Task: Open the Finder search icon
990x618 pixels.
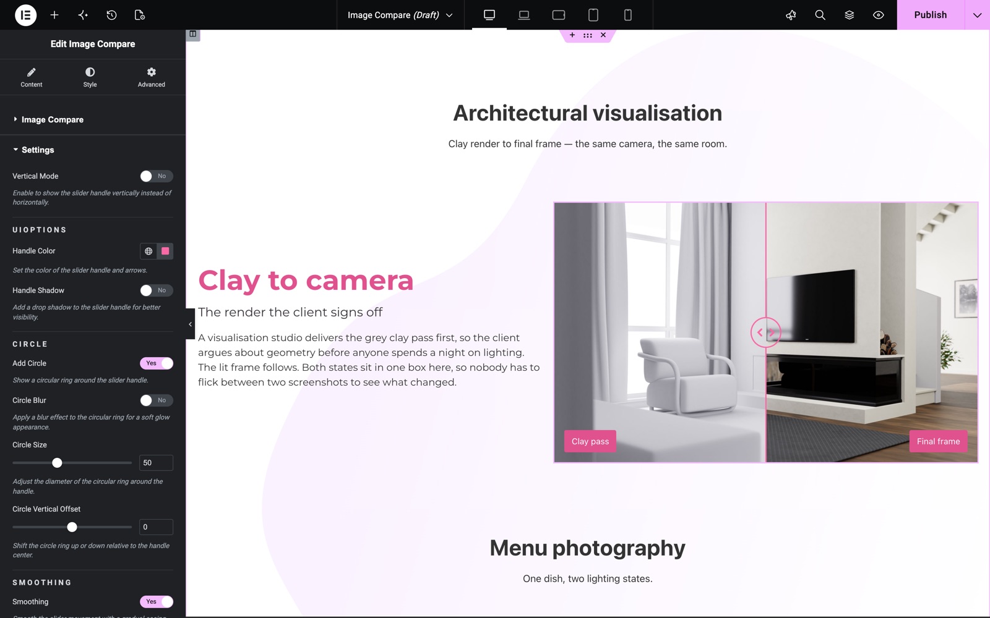Action: pyautogui.click(x=820, y=15)
